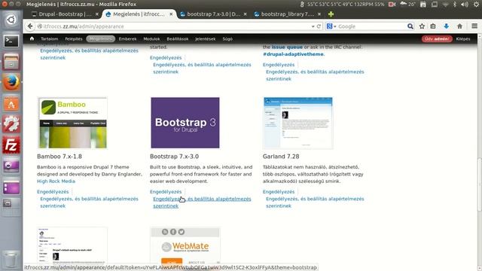Enable and set default for Bootstrap theme
Screen dimensions: 482x271
click(x=202, y=202)
